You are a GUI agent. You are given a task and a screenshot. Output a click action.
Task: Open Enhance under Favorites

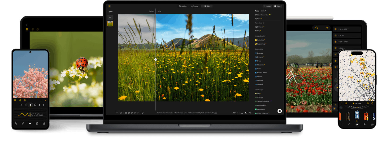click(x=260, y=27)
